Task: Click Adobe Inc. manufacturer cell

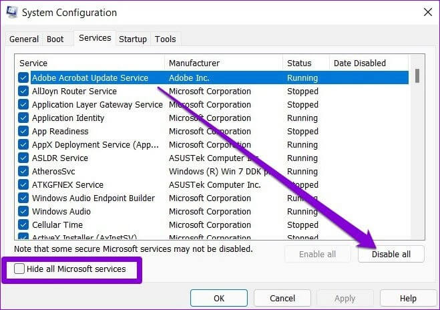Action: (x=189, y=77)
